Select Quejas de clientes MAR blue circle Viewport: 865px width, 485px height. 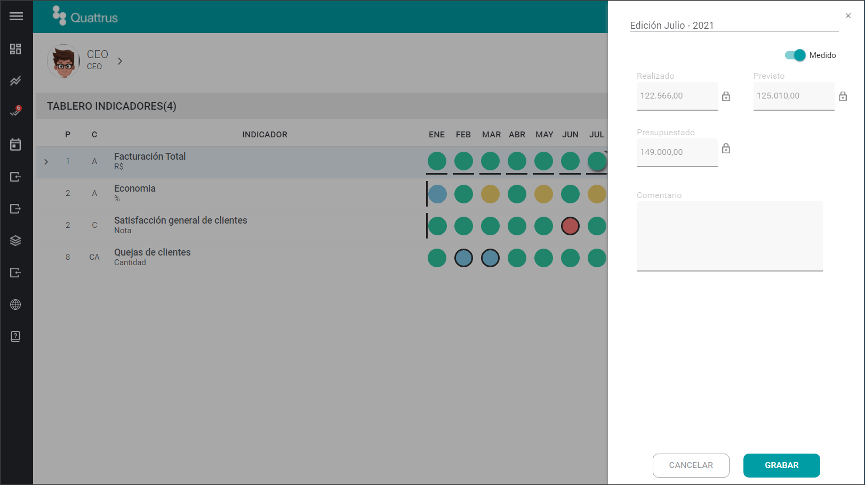pyautogui.click(x=490, y=258)
